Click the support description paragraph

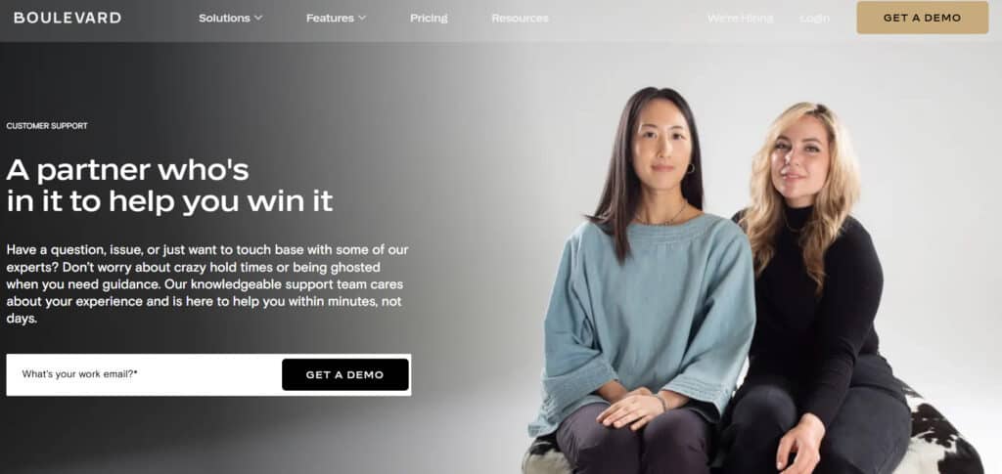tap(207, 283)
